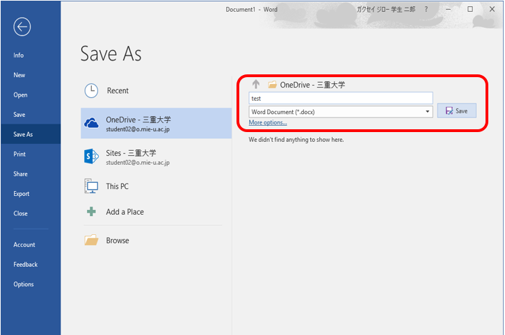Image resolution: width=505 pixels, height=335 pixels.
Task: Close the Word window
Action: [x=492, y=9]
